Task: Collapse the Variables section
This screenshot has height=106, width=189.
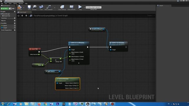Action: (1, 23)
